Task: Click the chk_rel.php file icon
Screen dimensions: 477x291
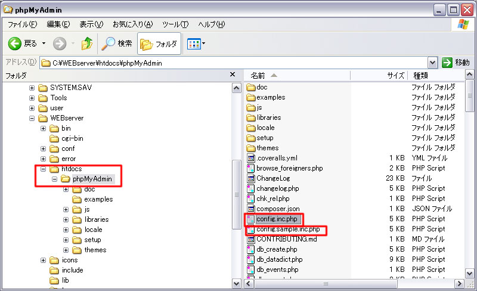Action: 250,199
